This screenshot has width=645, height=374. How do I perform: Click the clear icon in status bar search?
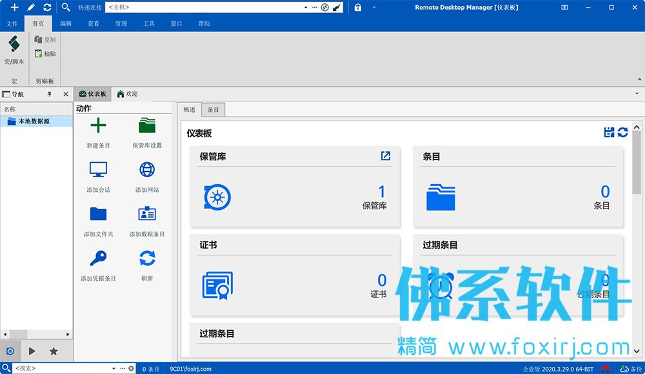pyautogui.click(x=131, y=369)
